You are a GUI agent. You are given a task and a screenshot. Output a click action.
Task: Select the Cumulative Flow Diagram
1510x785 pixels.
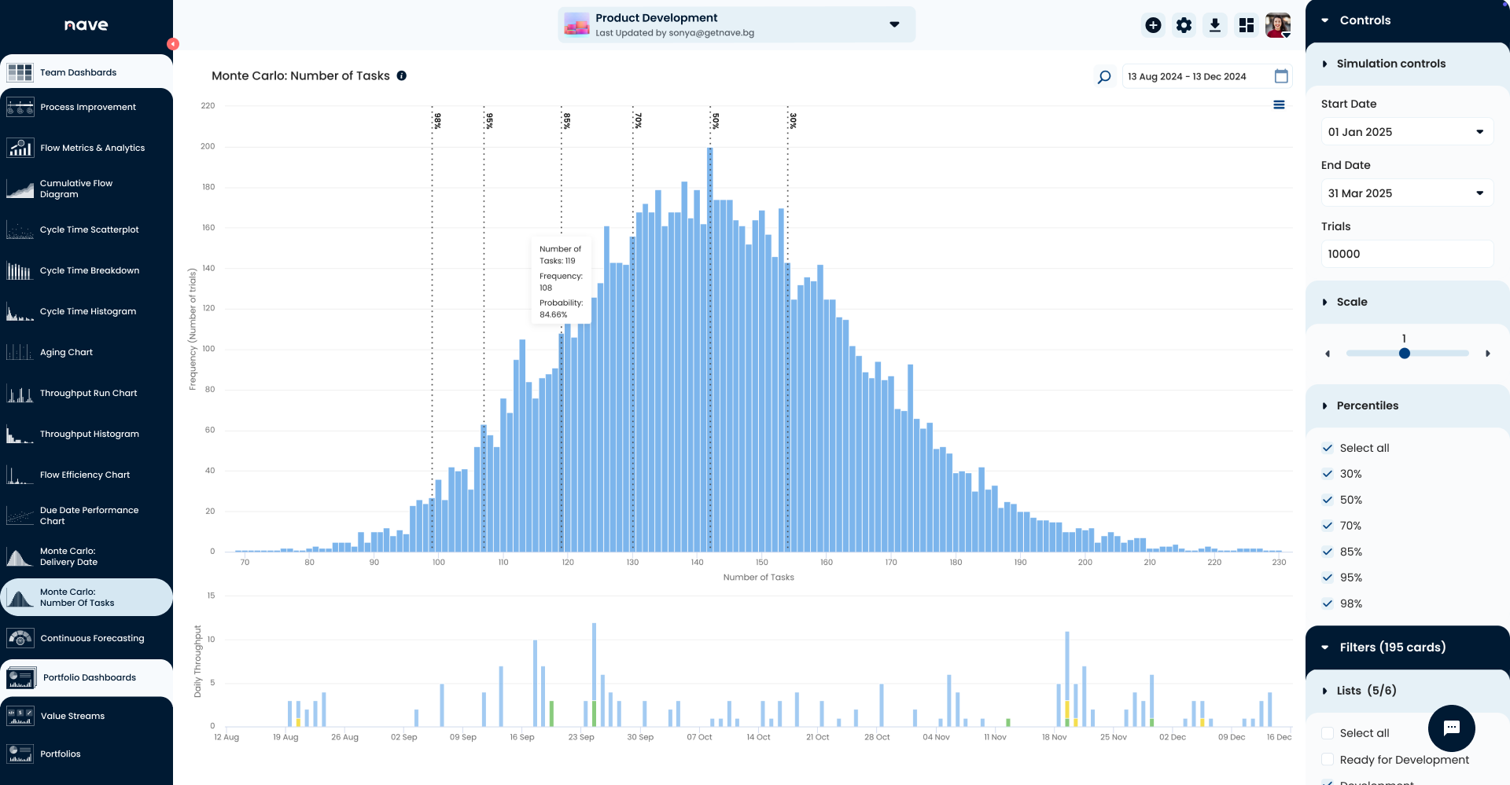pos(76,189)
